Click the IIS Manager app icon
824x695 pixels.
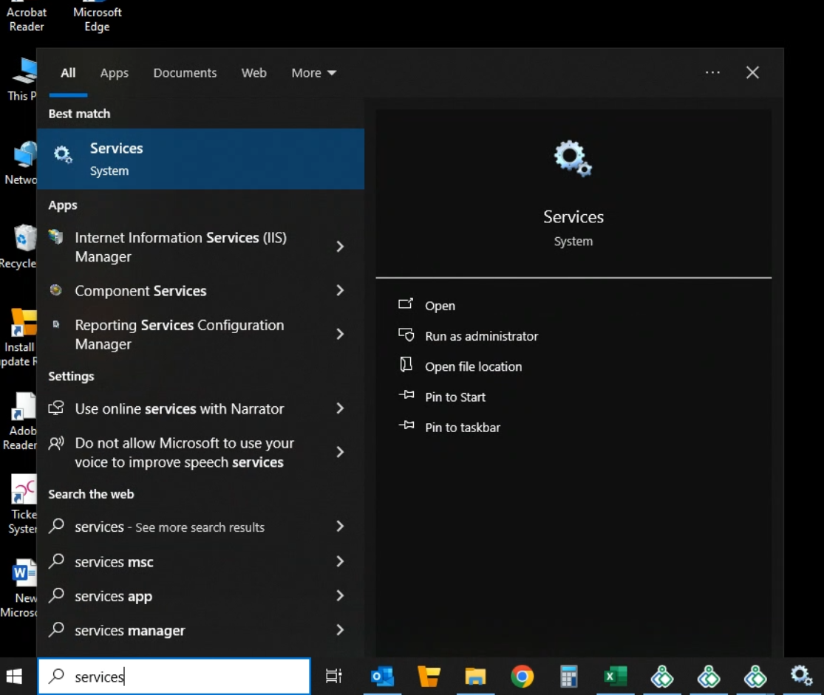click(55, 237)
